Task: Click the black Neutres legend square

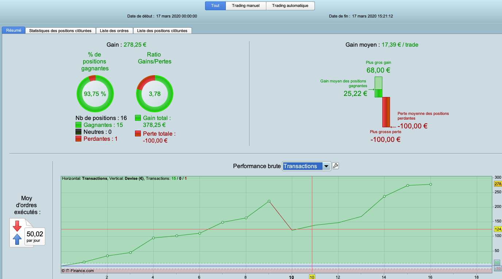Action: click(x=78, y=132)
